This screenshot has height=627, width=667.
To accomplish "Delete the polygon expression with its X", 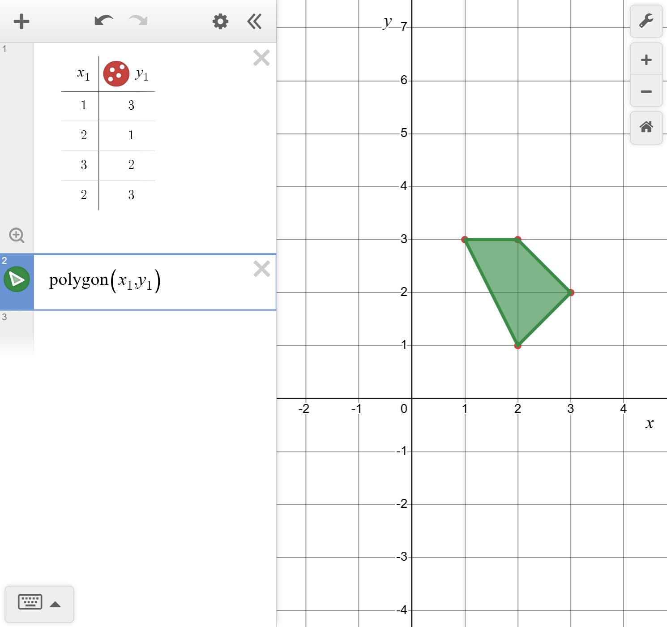I will (x=261, y=269).
